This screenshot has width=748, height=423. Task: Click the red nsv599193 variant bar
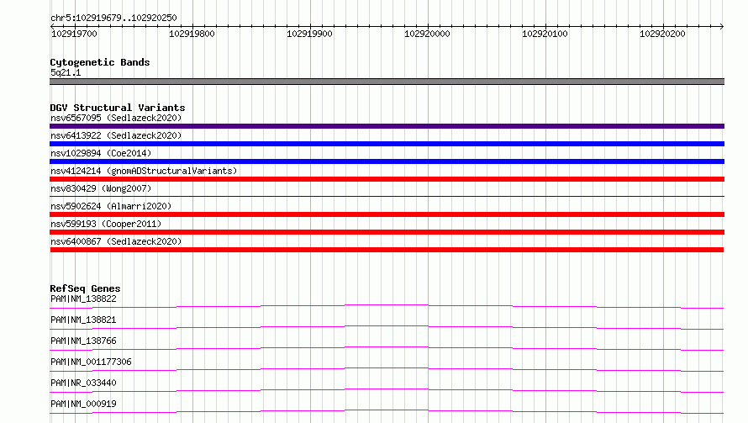387,232
